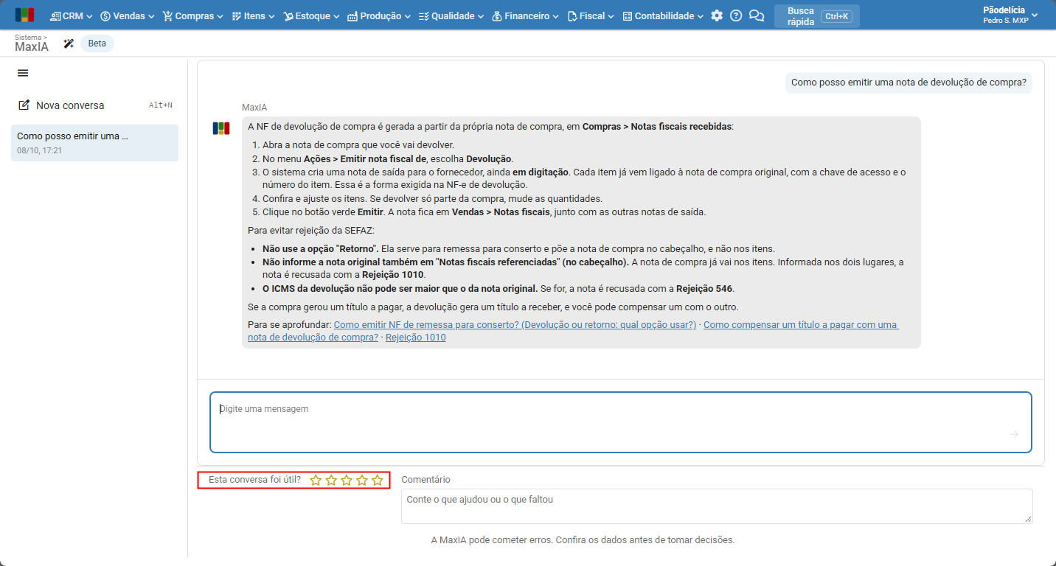Open the remessa para conserto help link
Image resolution: width=1056 pixels, height=566 pixels.
coord(515,325)
